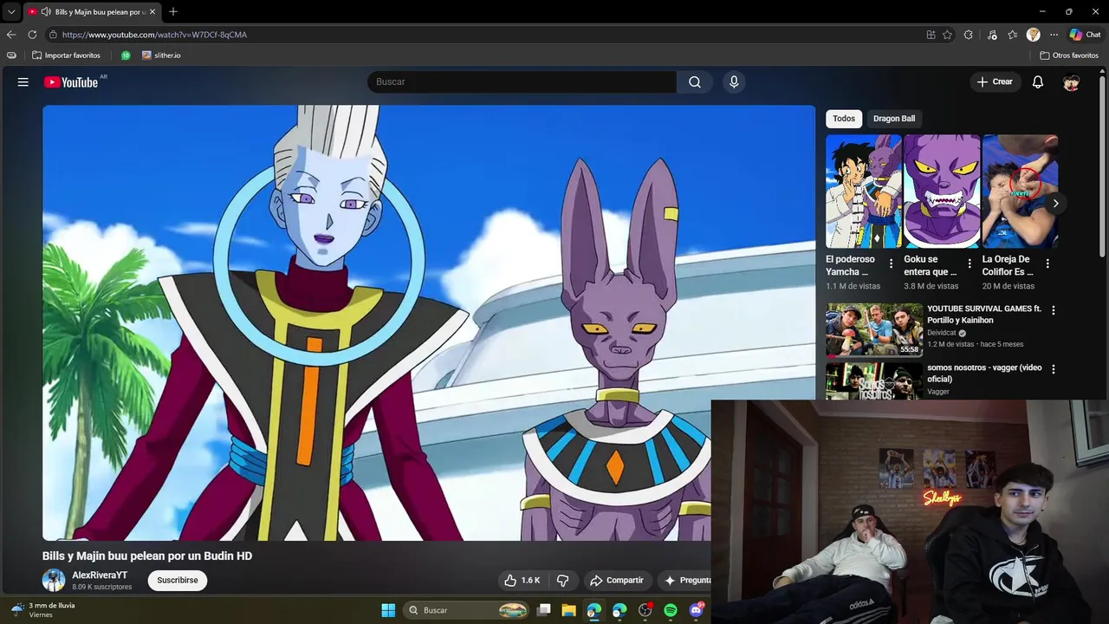Viewport: 1109px width, 624px height.
Task: Open AlexRiveraYT channel avatar
Action: (x=54, y=581)
